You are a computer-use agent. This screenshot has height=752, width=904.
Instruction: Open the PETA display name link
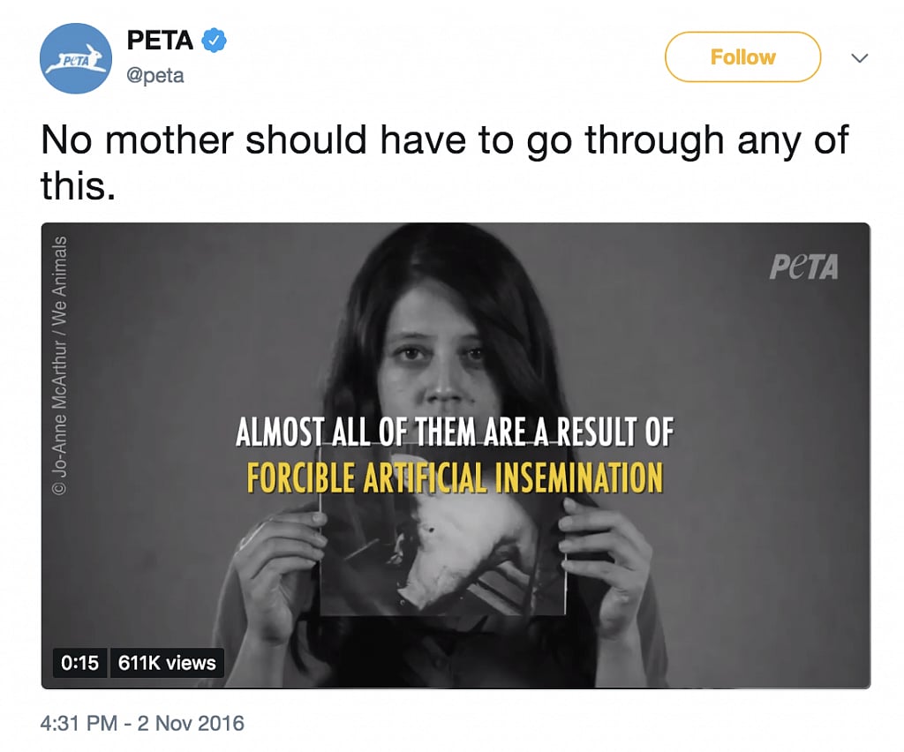(x=160, y=40)
